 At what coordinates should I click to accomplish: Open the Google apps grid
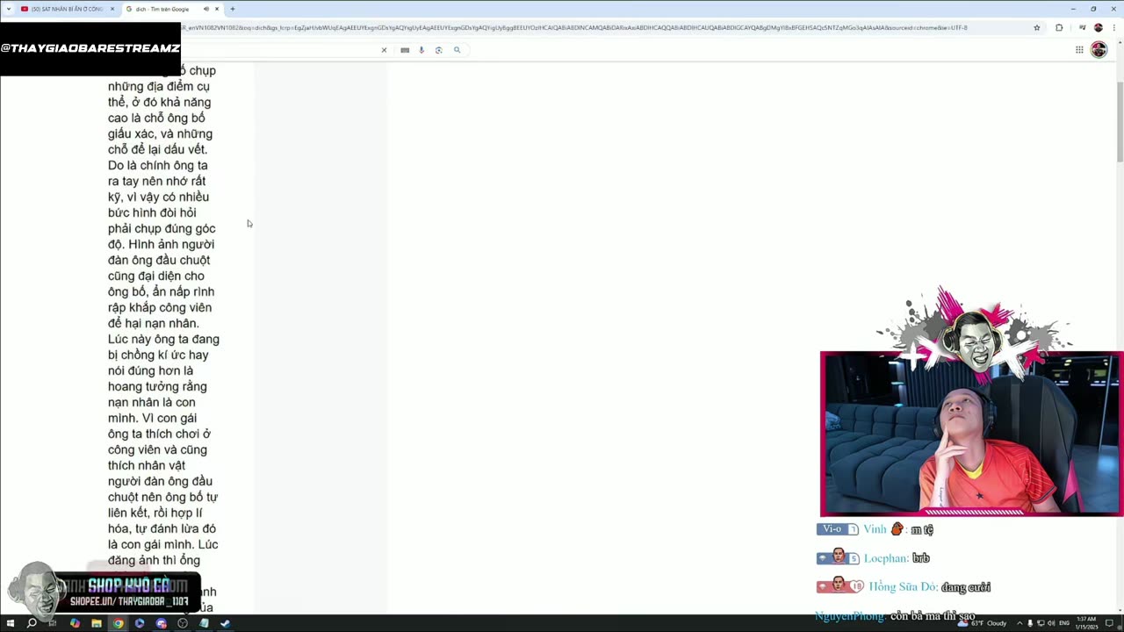(1079, 50)
